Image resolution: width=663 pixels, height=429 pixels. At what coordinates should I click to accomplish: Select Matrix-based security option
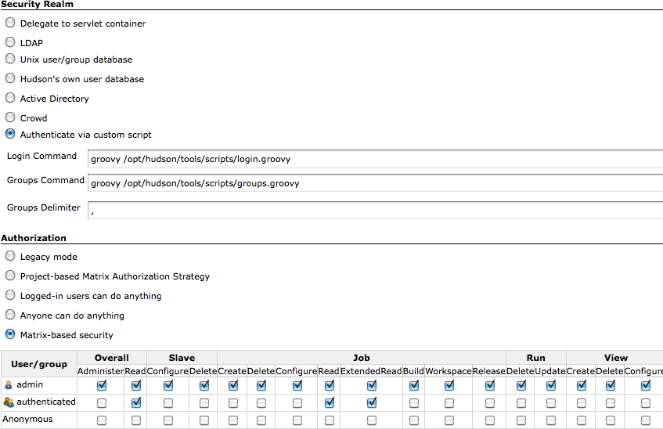point(10,334)
